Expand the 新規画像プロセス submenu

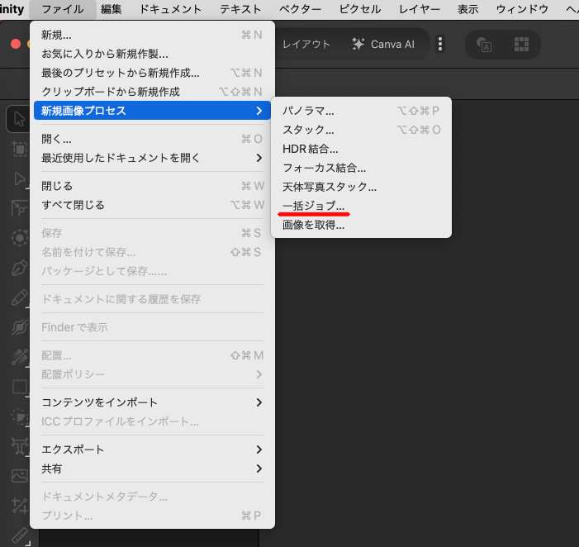[152, 111]
